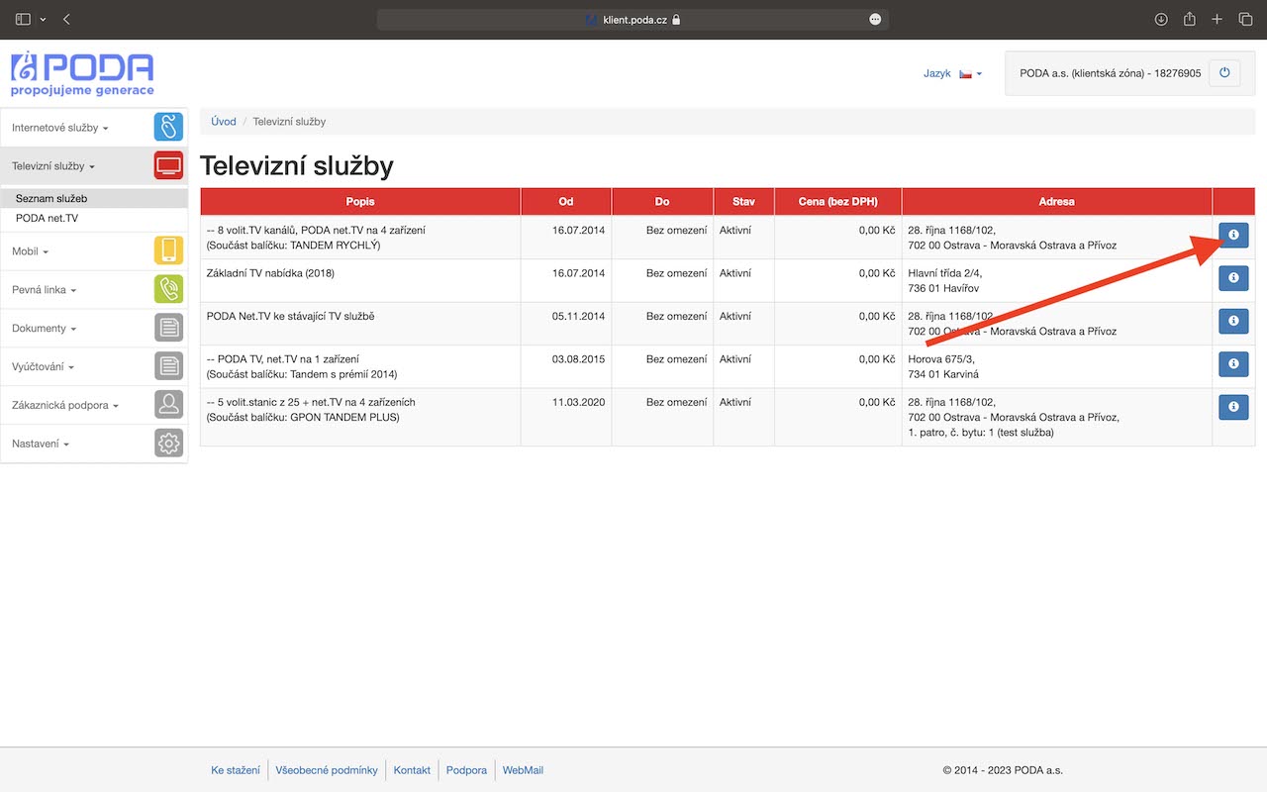Open the sidebar dropdown arrow in Safari toolbar
The image size is (1267, 792).
(43, 19)
